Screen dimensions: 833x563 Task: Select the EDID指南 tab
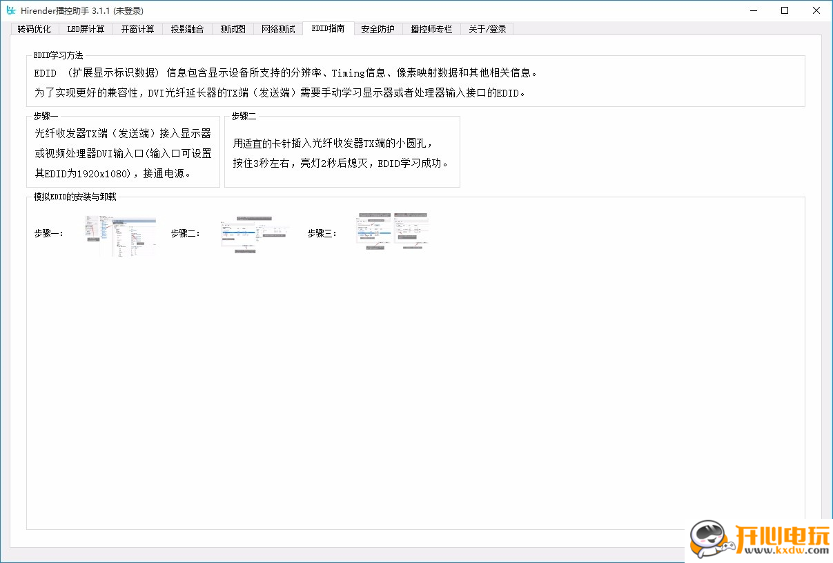328,28
